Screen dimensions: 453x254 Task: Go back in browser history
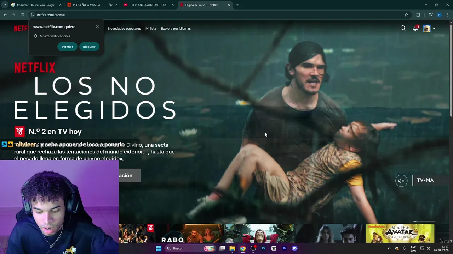tap(5, 15)
